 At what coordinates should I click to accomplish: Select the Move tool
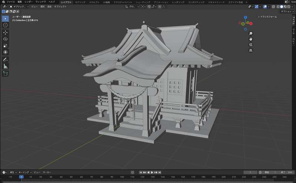[5, 33]
